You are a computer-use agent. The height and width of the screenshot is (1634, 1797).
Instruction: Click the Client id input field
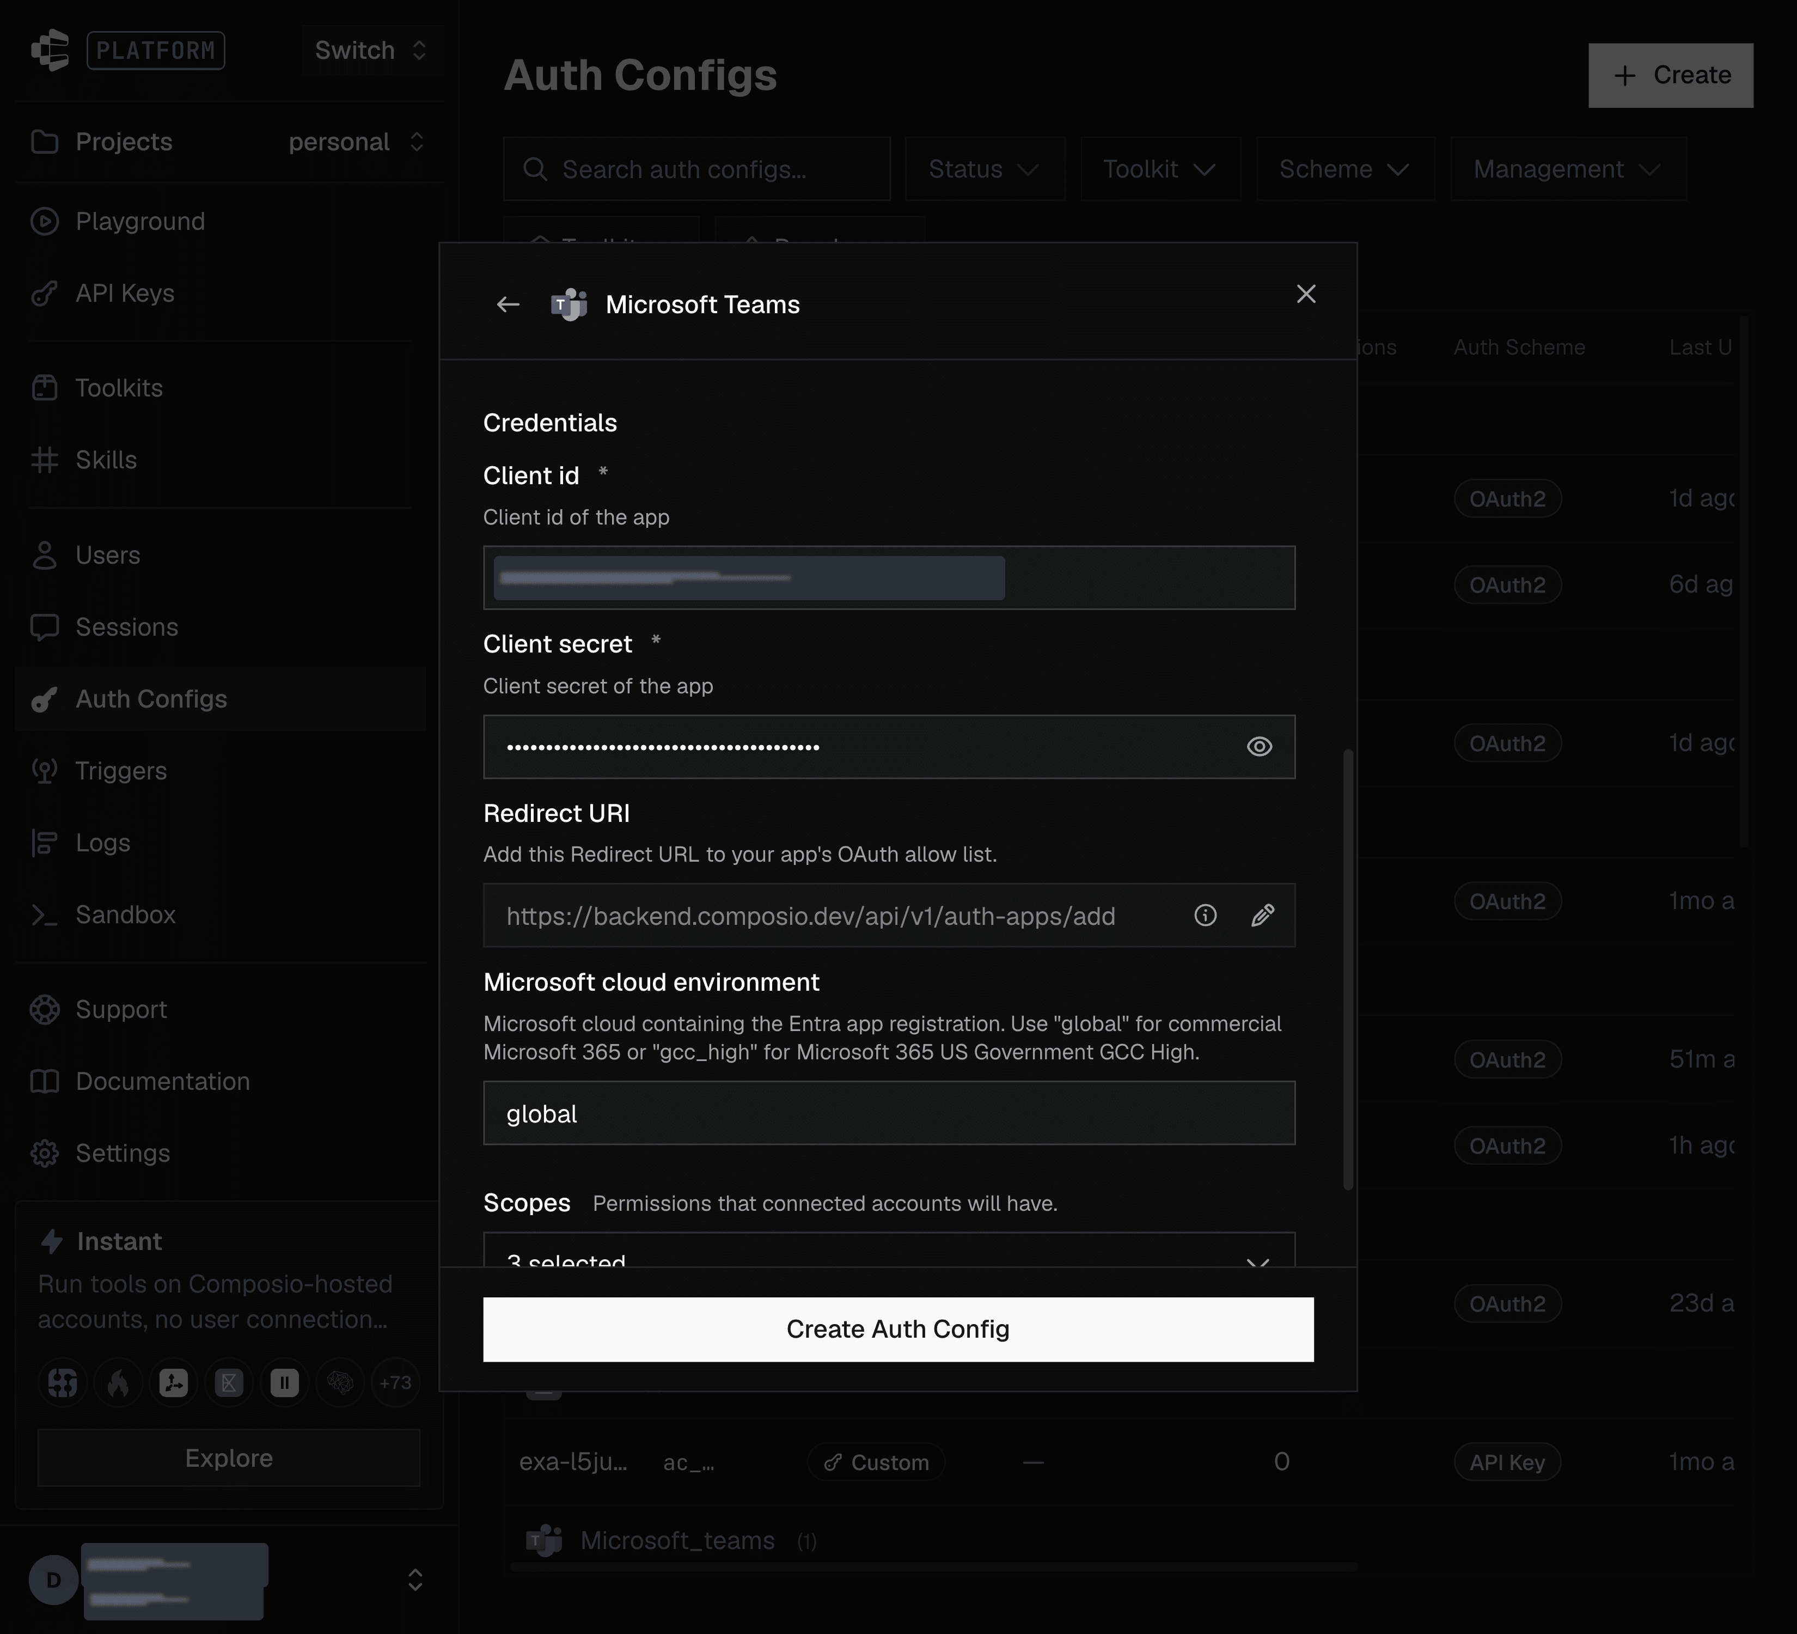coord(889,578)
